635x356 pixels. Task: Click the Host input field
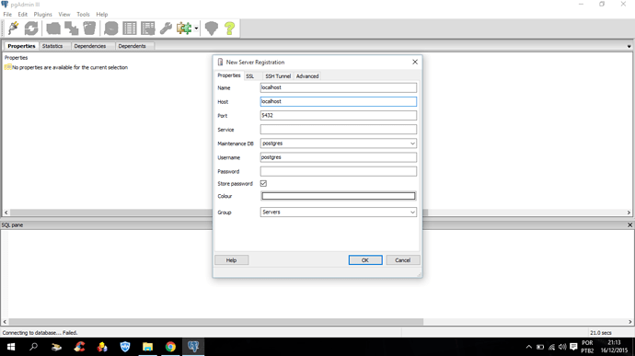tap(338, 102)
